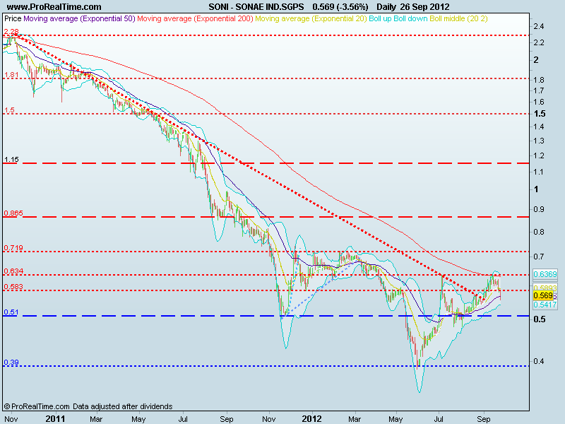This screenshot has height=424, width=565.
Task: Click the Boll middle (20 2) legend
Action: click(x=458, y=18)
